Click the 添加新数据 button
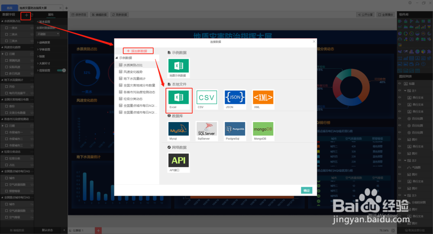Viewport: 433px width, 234px height. tap(138, 51)
